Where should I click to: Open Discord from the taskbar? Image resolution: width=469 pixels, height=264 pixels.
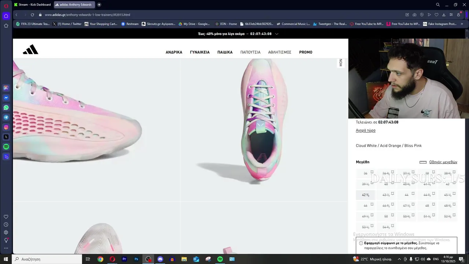coord(160,259)
